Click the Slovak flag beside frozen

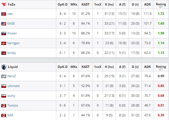(4, 34)
